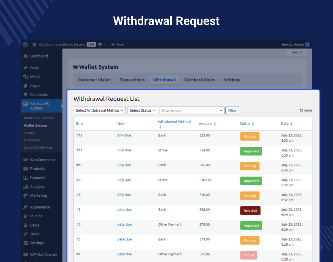
Task: Expand the Help dropdown tab
Action: pos(297,52)
